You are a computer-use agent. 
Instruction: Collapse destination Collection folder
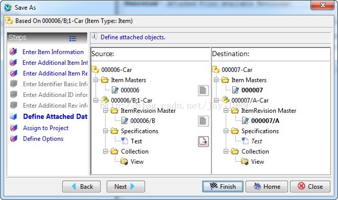pyautogui.click(x=226, y=152)
